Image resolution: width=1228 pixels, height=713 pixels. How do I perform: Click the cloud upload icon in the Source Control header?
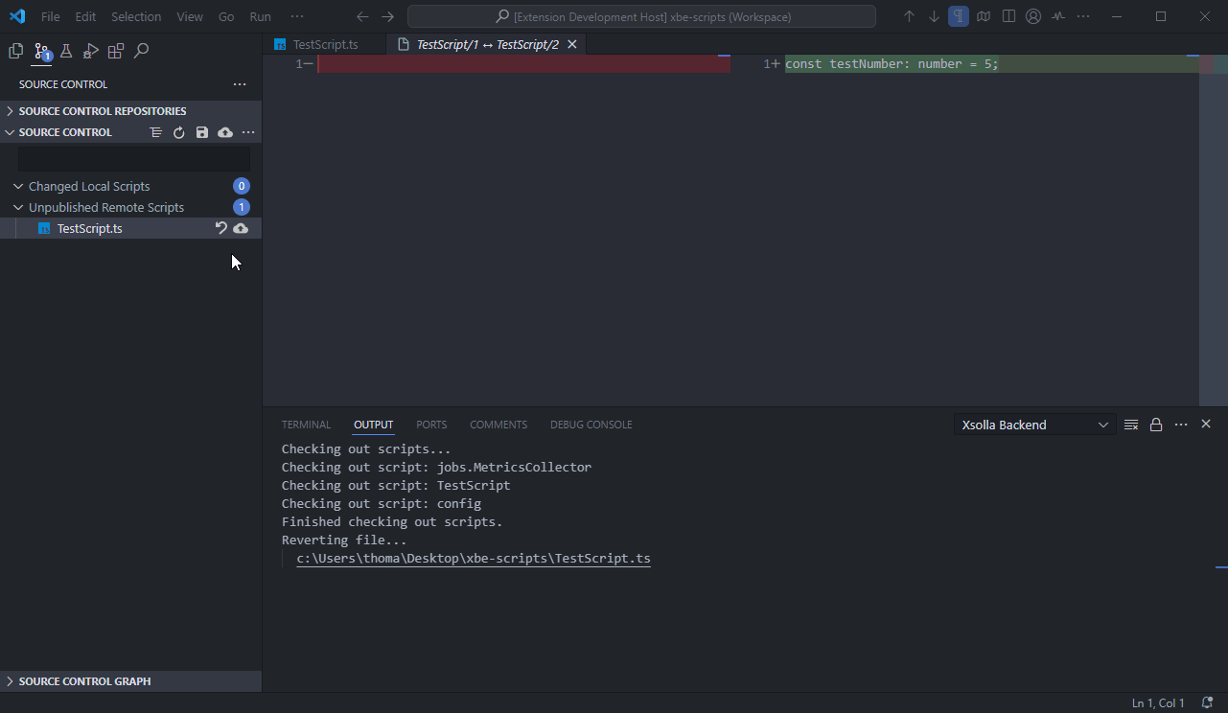(x=225, y=132)
